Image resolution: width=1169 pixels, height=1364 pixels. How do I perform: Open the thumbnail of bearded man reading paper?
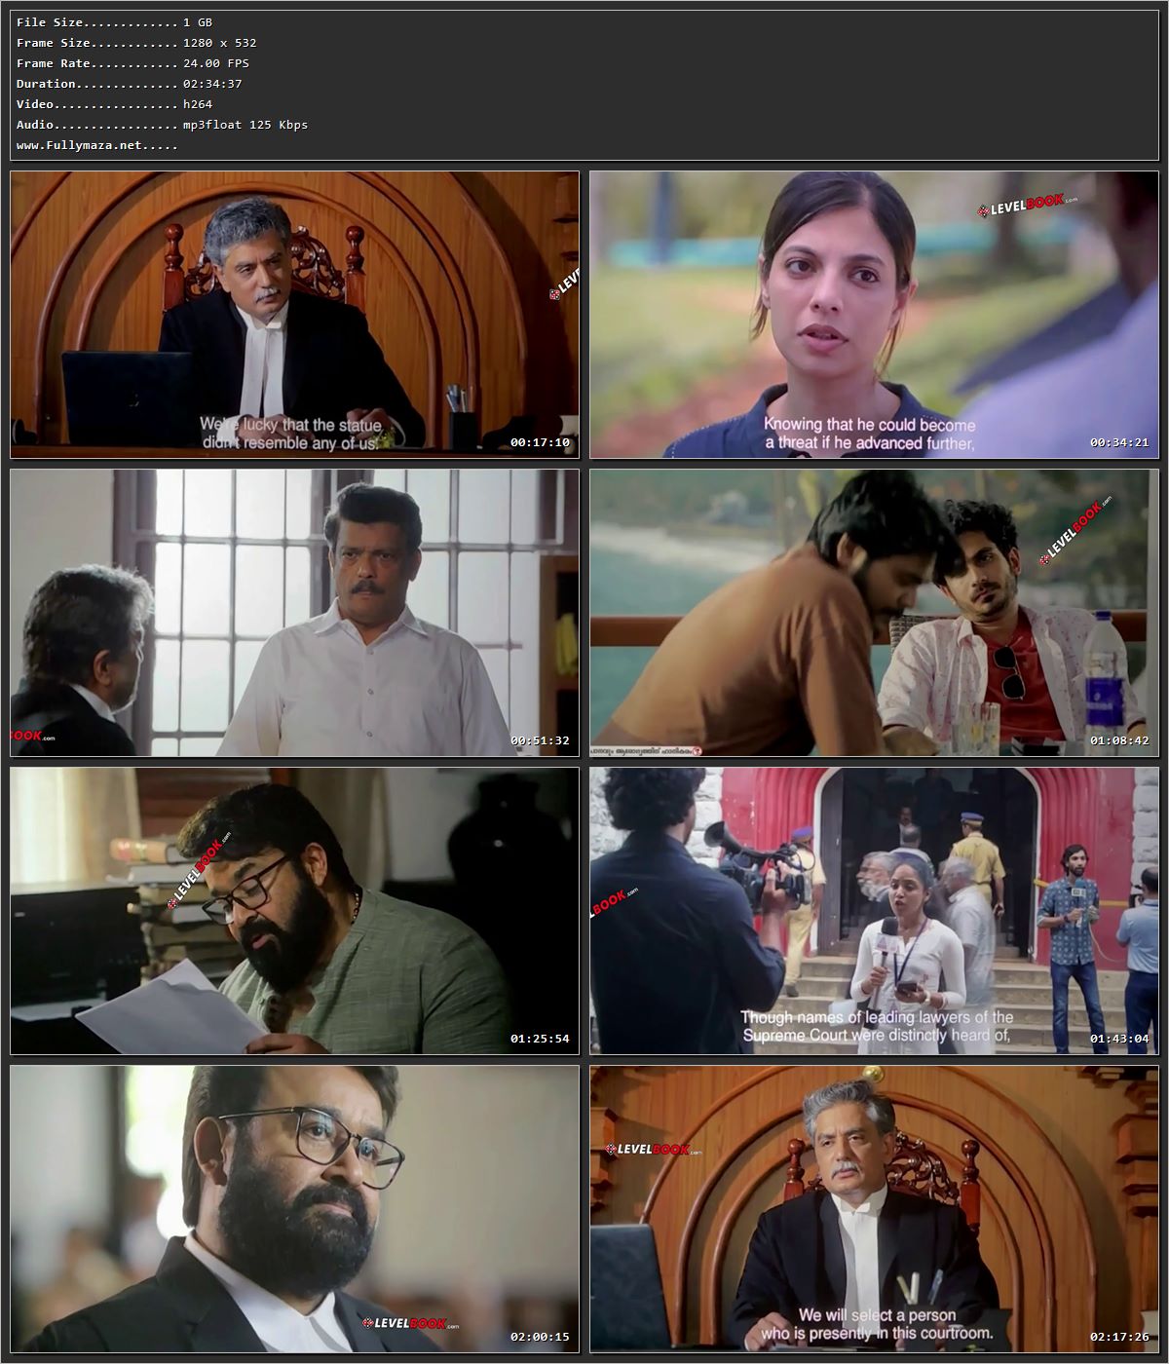tap(294, 911)
